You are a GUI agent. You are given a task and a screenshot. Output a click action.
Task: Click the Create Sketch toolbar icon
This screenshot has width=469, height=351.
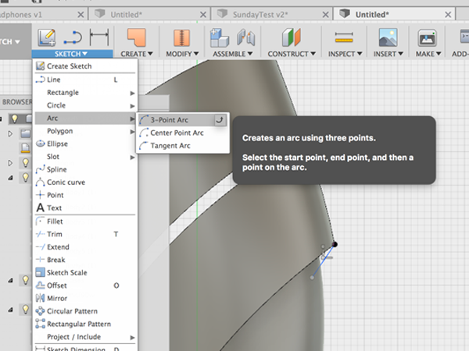(46, 37)
